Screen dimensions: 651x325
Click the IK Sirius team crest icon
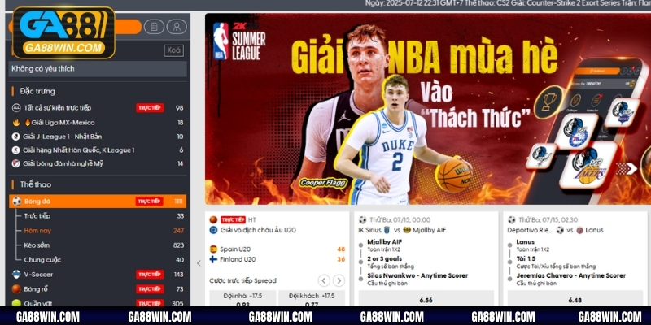(387, 230)
